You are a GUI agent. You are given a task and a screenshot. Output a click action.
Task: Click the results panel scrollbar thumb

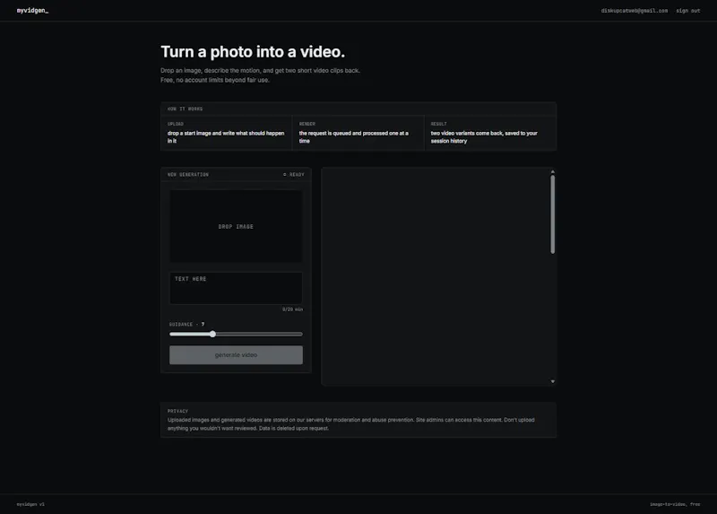tap(553, 214)
